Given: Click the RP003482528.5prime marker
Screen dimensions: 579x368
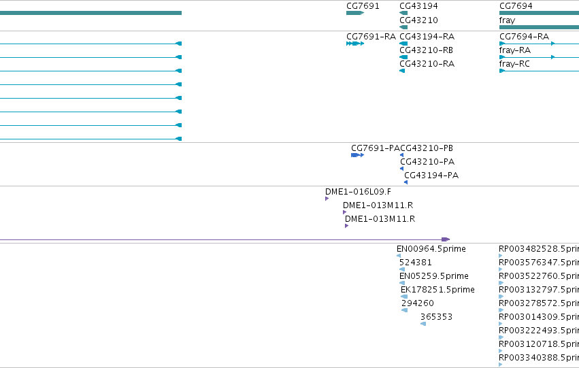Looking at the screenshot, I should (x=500, y=255).
